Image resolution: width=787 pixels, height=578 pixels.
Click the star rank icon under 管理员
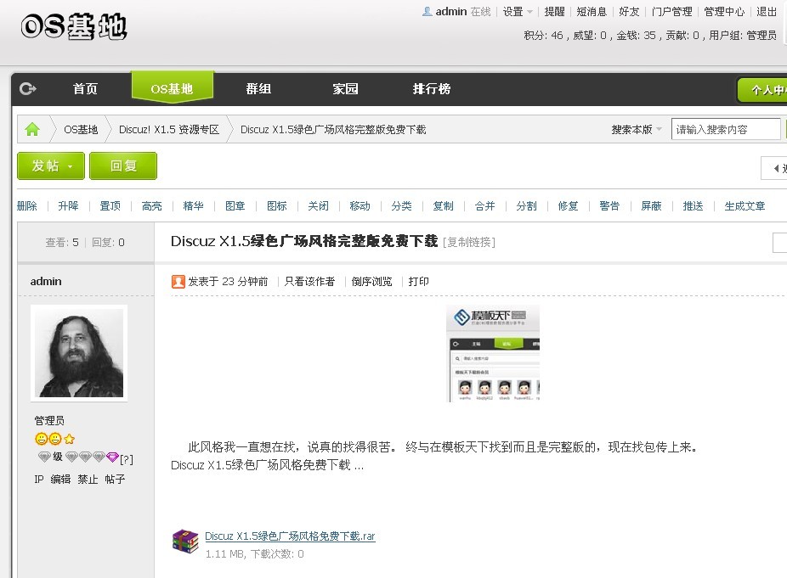69,439
